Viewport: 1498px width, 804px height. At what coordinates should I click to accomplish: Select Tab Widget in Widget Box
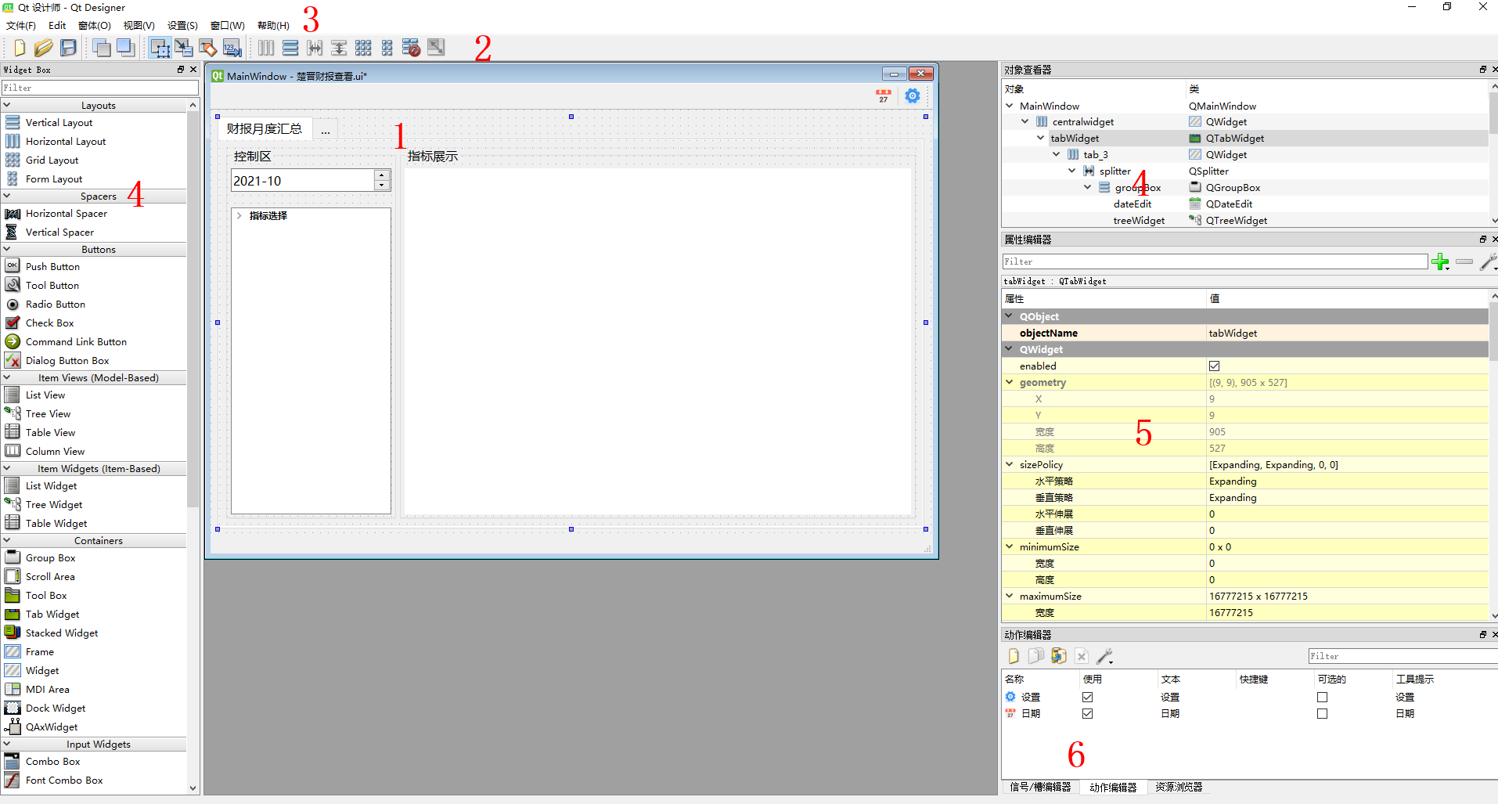(52, 614)
